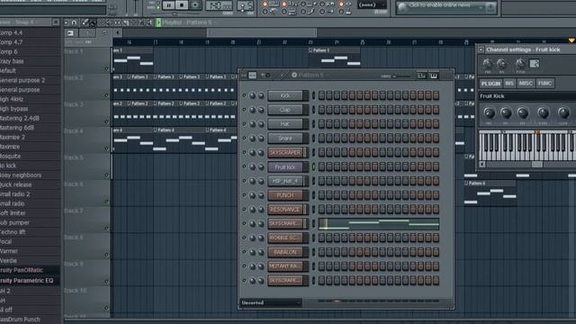The image size is (576, 324).
Task: Open the Pattern 6 clip menu in playlist
Action: pyautogui.click(x=466, y=183)
